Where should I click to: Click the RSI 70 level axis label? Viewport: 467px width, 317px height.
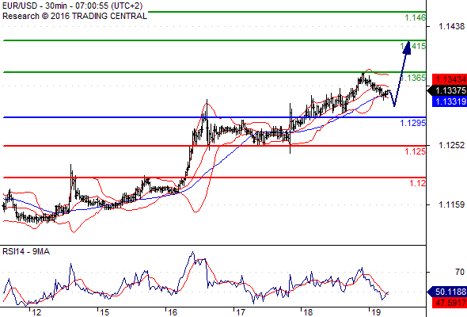(x=460, y=272)
